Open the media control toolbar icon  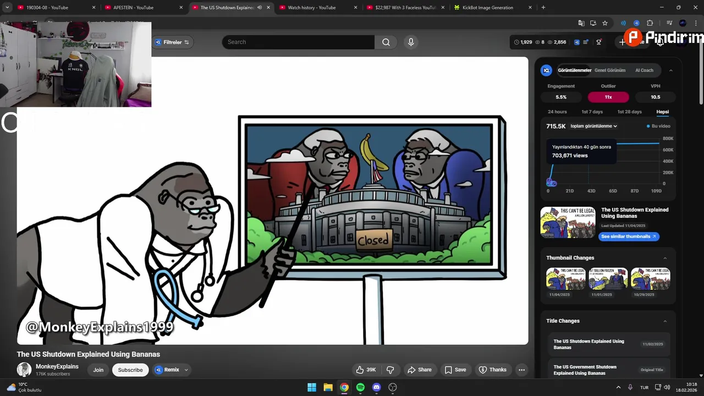tap(669, 23)
